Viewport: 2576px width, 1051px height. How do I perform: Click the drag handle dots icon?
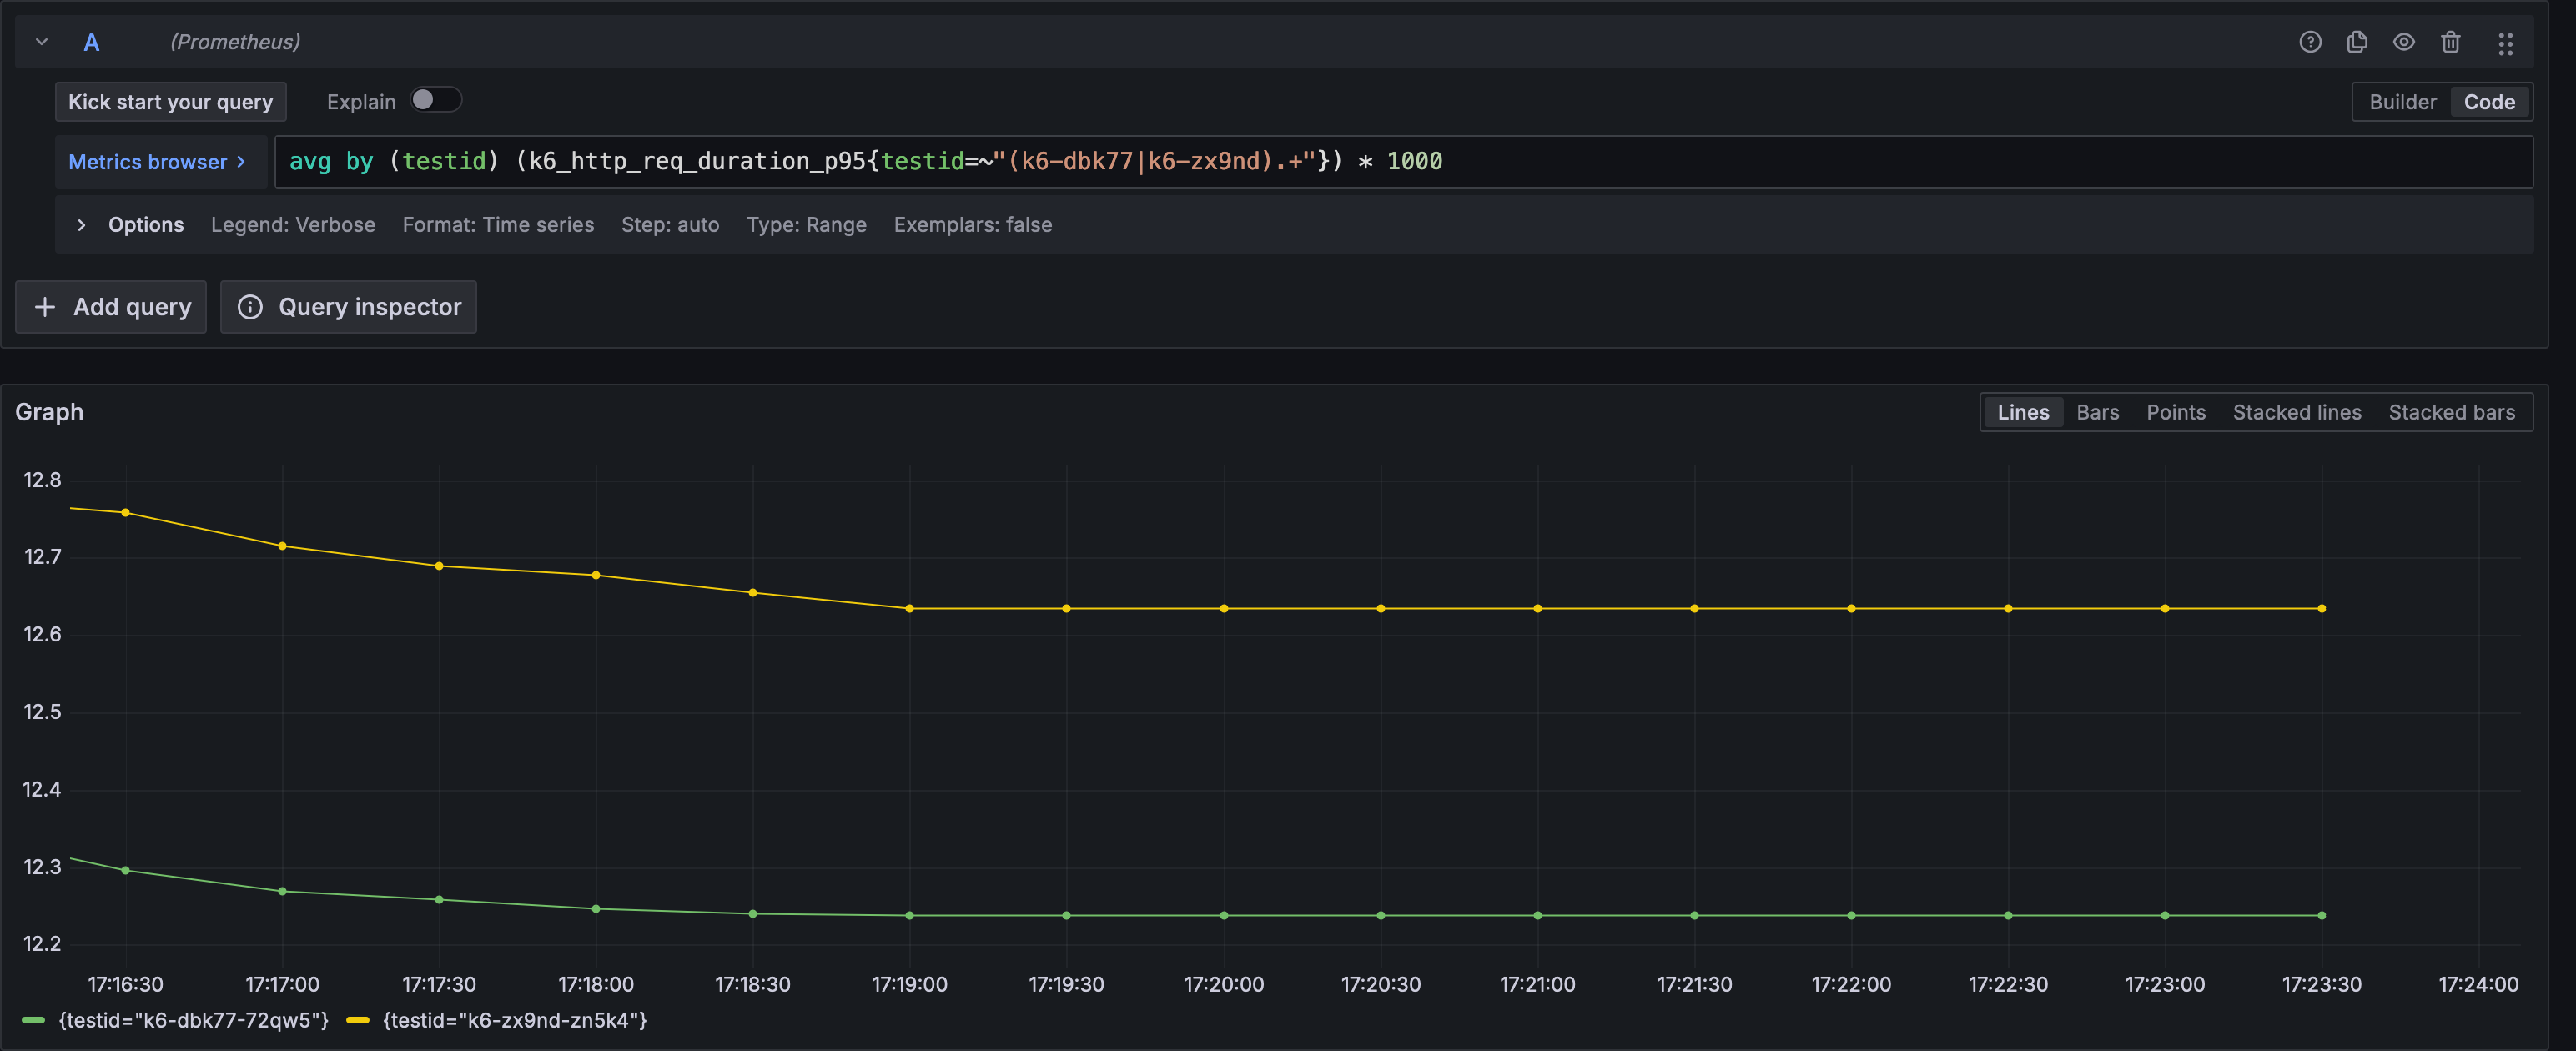pyautogui.click(x=2505, y=43)
